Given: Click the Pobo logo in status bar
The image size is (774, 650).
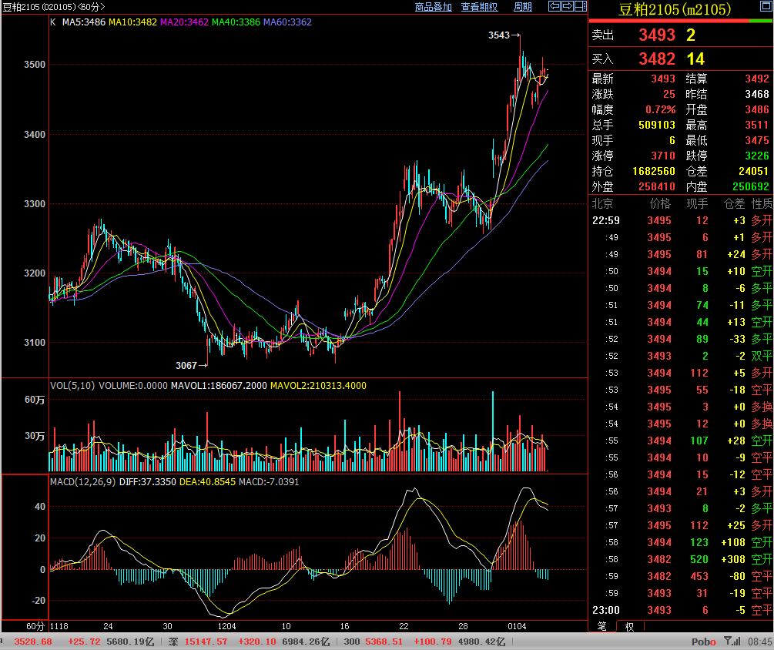Looking at the screenshot, I should [702, 642].
